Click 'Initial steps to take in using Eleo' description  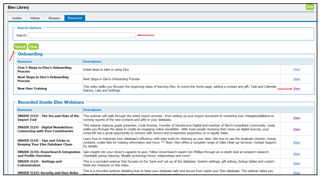106,70
